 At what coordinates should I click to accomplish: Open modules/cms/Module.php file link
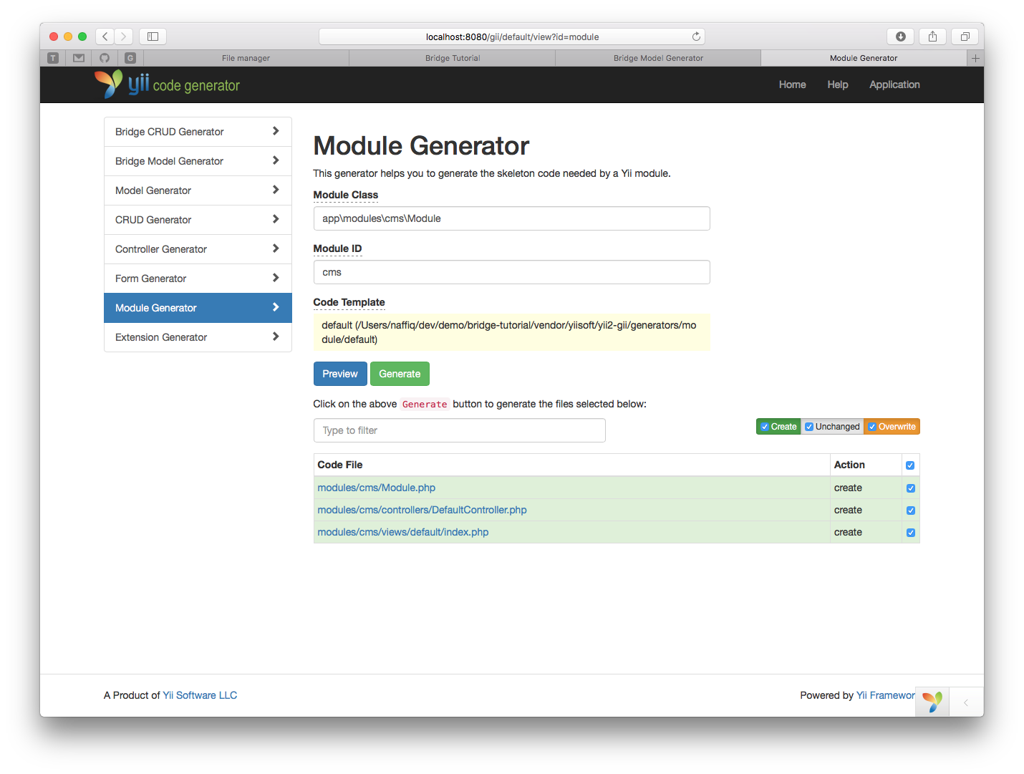(377, 488)
